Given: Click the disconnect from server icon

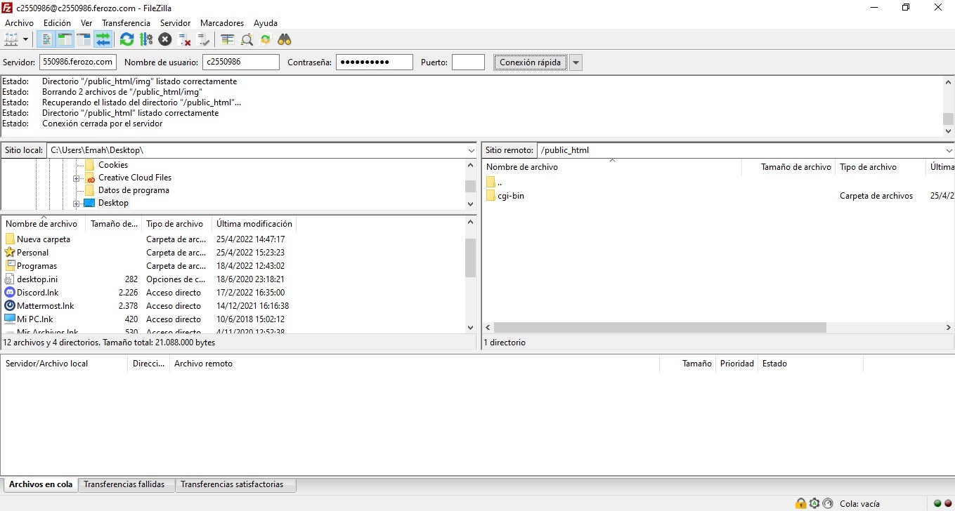Looking at the screenshot, I should [x=185, y=39].
